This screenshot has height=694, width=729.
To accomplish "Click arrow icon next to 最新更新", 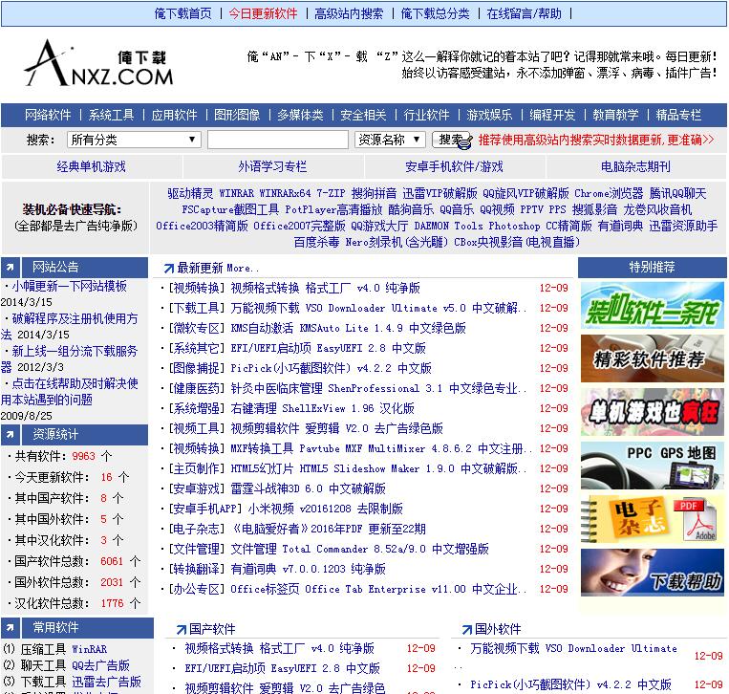I will [x=169, y=269].
